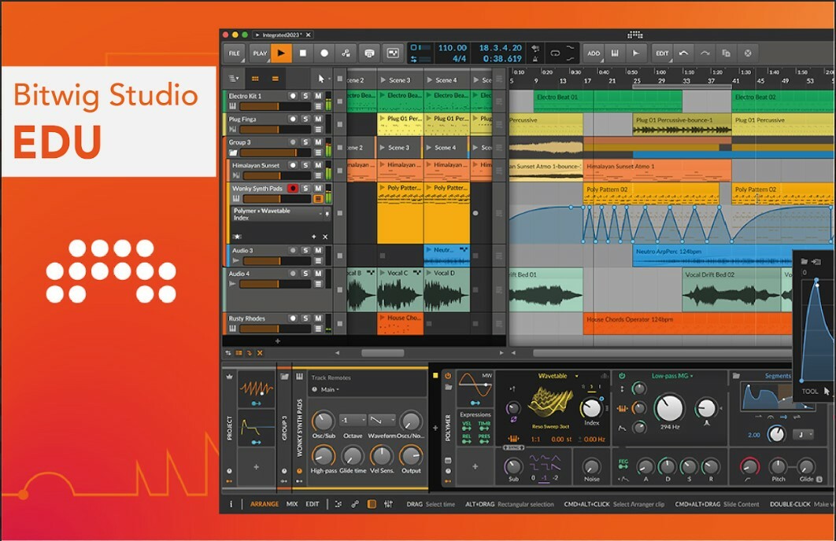This screenshot has width=836, height=541.
Task: Toggle the arranger loop button
Action: [555, 53]
